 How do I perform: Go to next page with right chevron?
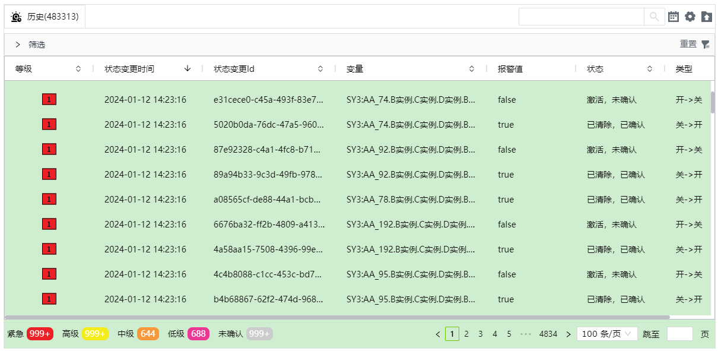[568, 334]
